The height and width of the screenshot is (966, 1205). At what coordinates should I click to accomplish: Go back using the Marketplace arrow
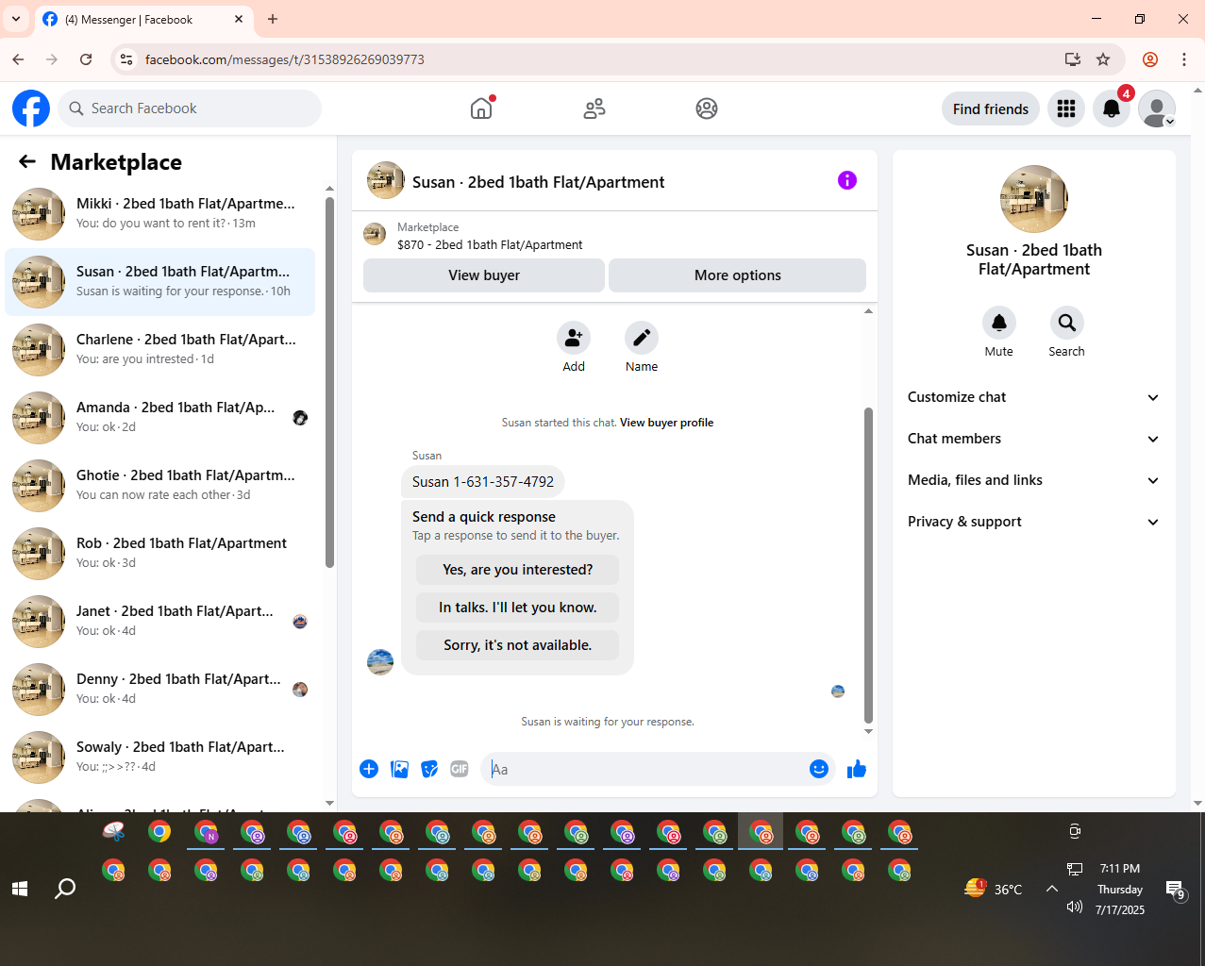(27, 162)
